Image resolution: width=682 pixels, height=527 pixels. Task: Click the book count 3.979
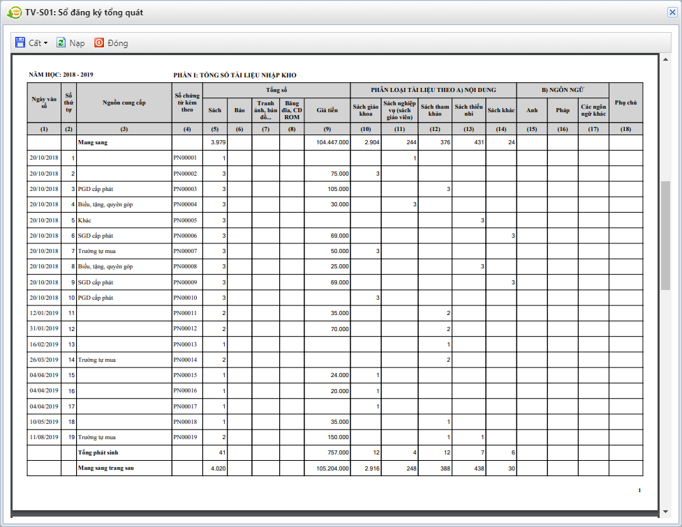(x=218, y=142)
